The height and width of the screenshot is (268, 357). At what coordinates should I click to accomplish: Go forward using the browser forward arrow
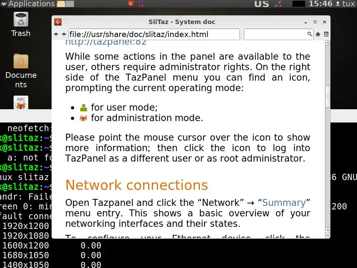[x=64, y=34]
